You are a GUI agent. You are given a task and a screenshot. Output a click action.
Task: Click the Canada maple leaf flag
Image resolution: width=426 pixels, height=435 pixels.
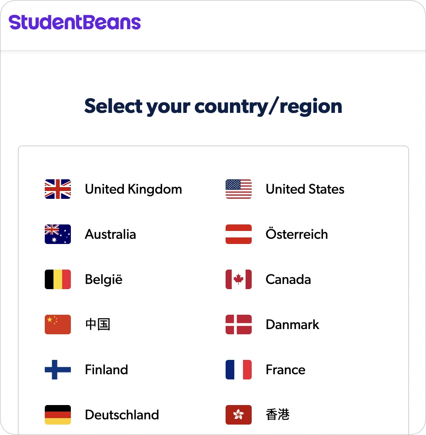pos(239,280)
